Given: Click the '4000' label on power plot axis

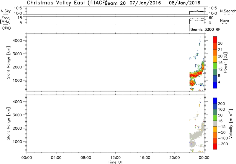Looking at the screenshot, I should click(17, 41).
